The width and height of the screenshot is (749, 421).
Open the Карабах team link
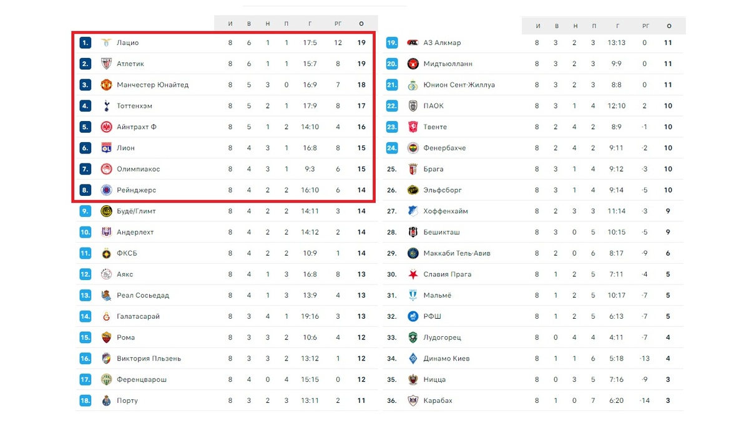438,400
